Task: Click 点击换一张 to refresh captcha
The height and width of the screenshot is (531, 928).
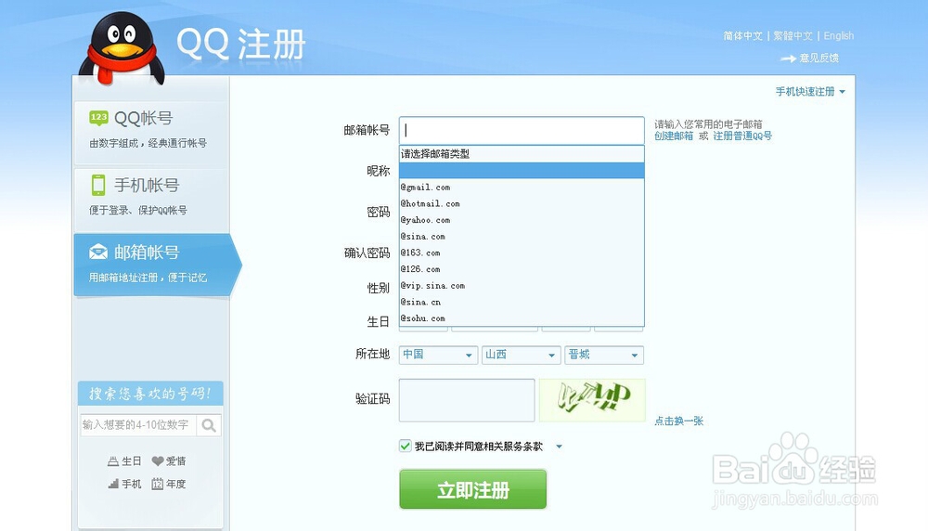Action: click(x=679, y=421)
